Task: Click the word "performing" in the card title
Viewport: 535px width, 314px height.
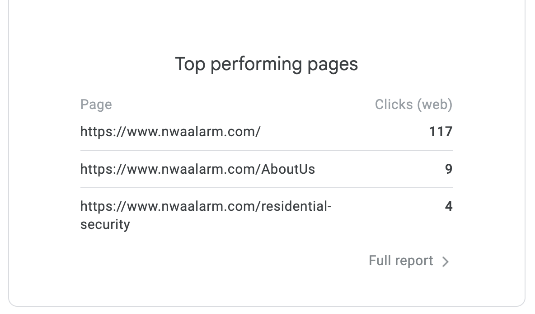Action: (256, 64)
